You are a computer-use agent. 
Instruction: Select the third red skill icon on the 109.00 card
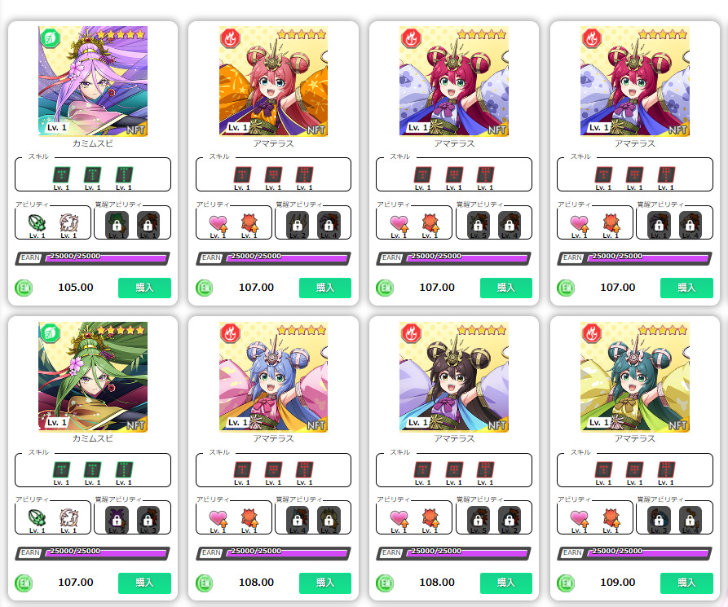[x=666, y=470]
